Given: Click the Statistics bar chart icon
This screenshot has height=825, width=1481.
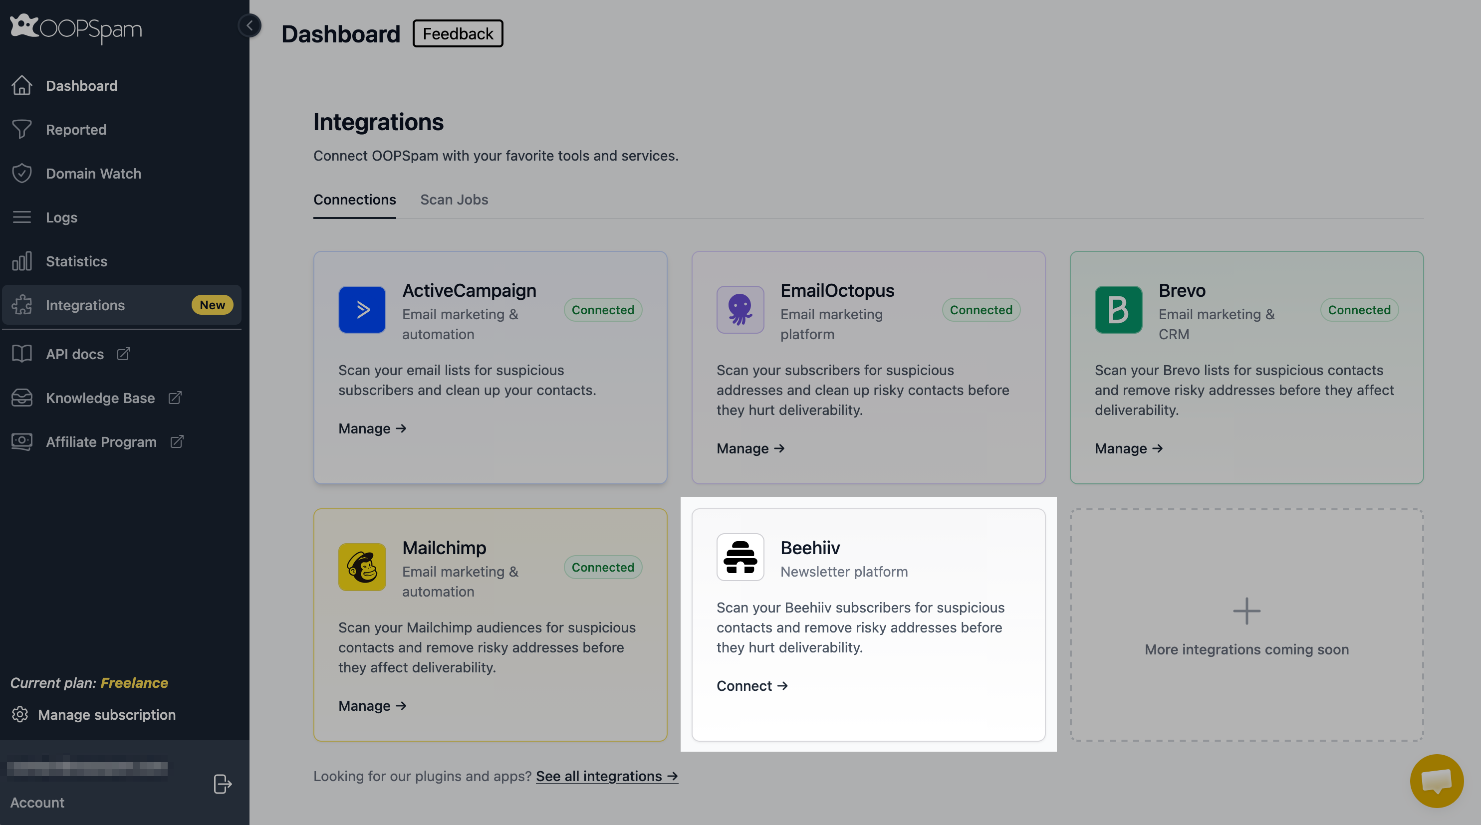Looking at the screenshot, I should [x=22, y=261].
